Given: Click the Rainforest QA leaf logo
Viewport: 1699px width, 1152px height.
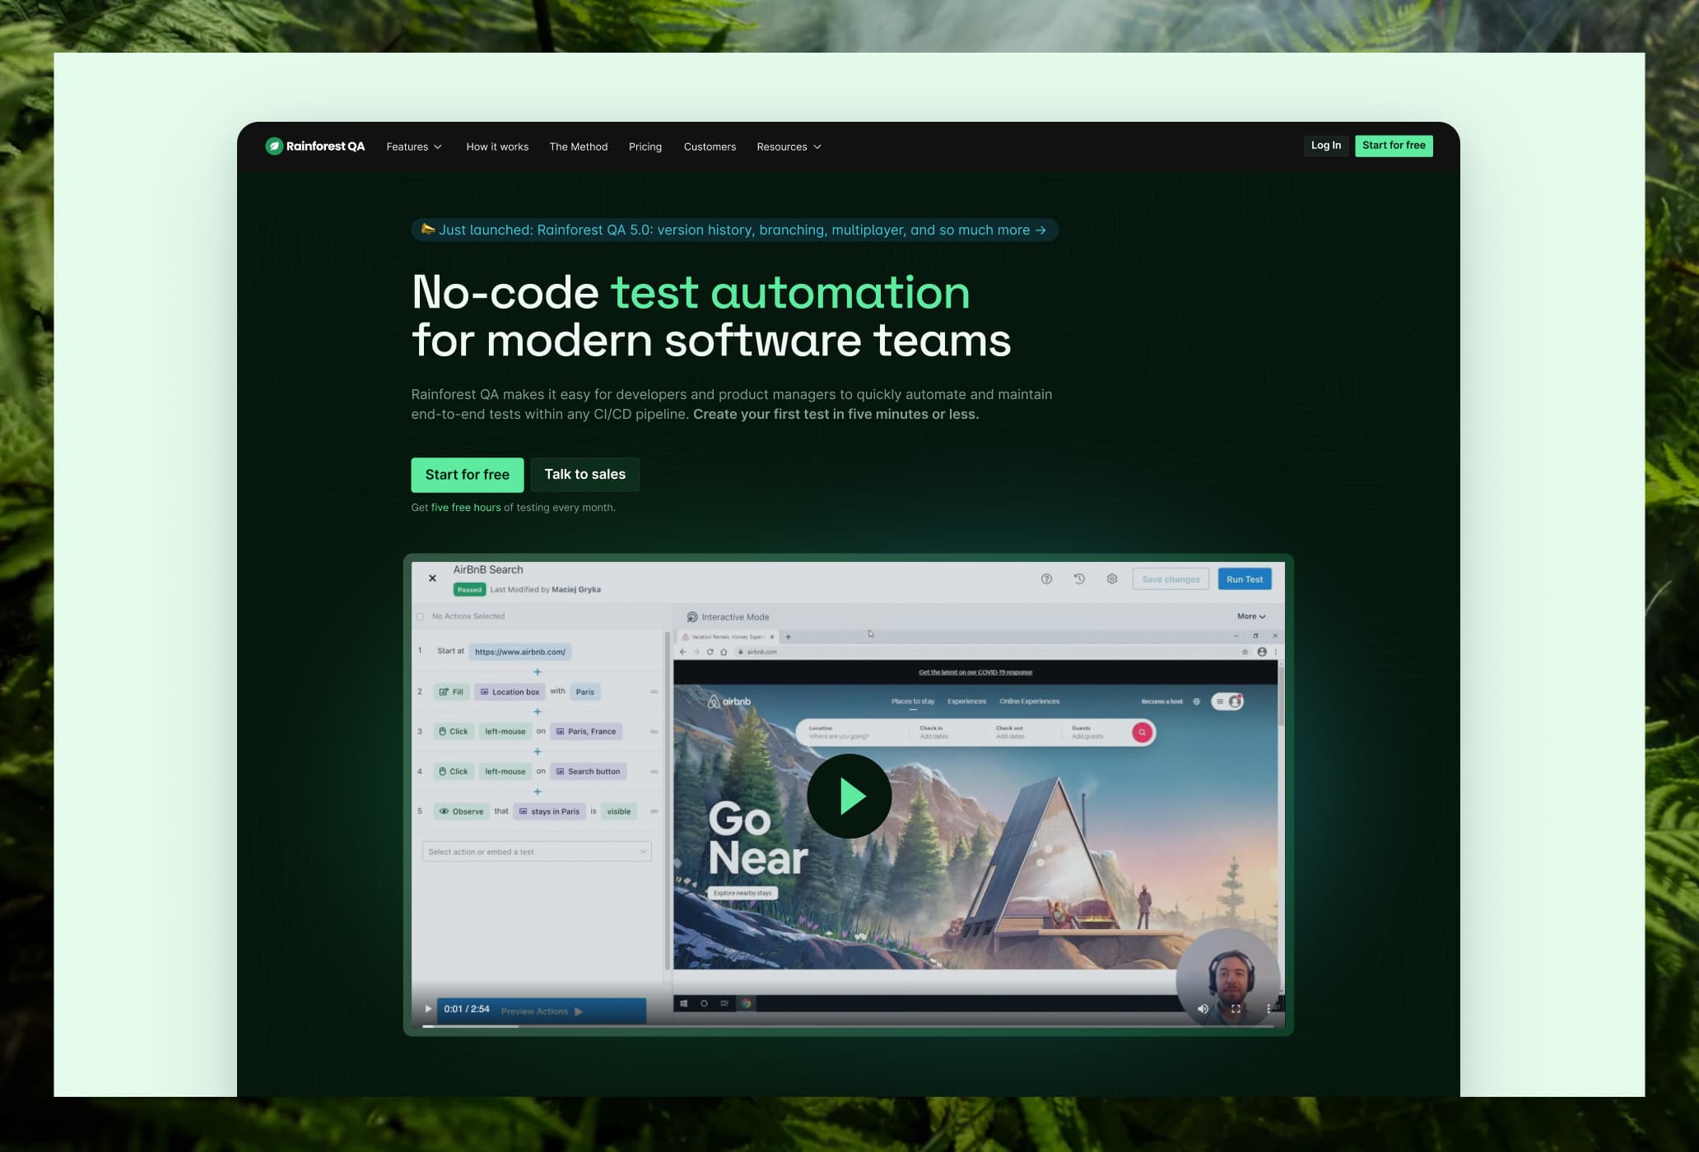Looking at the screenshot, I should tap(274, 146).
